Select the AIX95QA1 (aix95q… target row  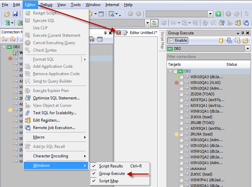click(x=207, y=129)
